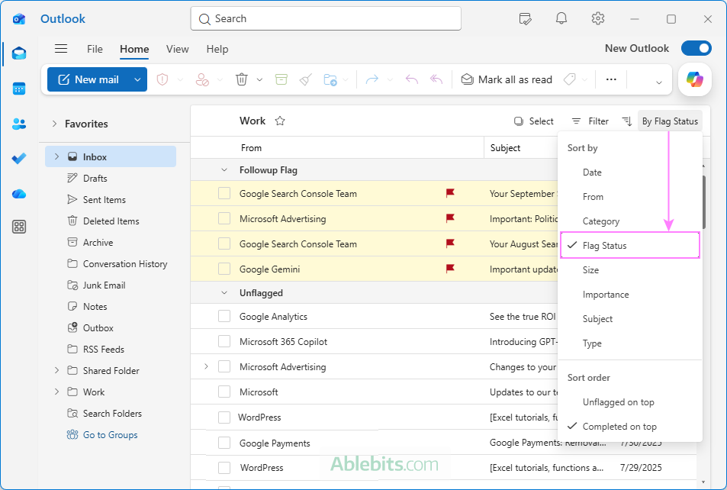Open the Mail module in left rail

click(19, 53)
